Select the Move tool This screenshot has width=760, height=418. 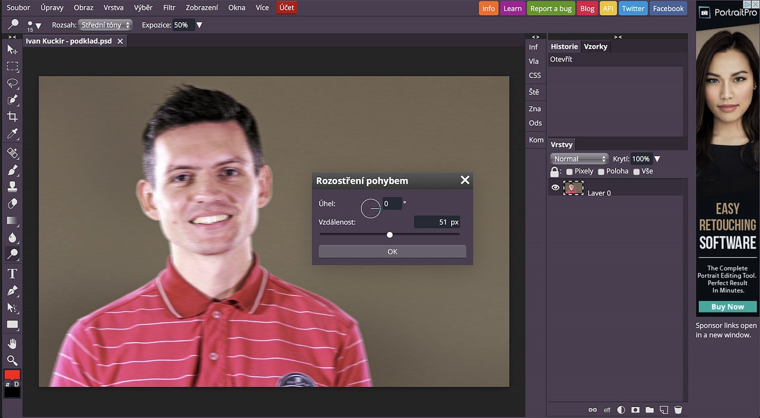[x=12, y=50]
